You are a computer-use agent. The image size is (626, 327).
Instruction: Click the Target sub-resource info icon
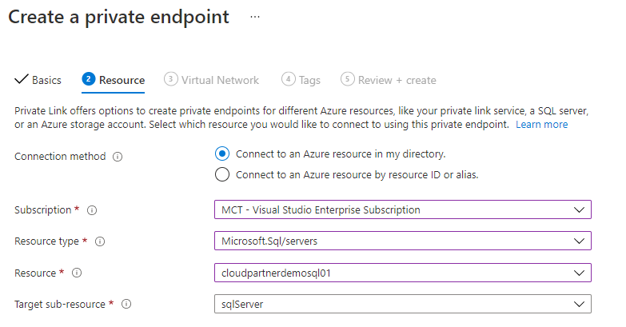pos(126,304)
